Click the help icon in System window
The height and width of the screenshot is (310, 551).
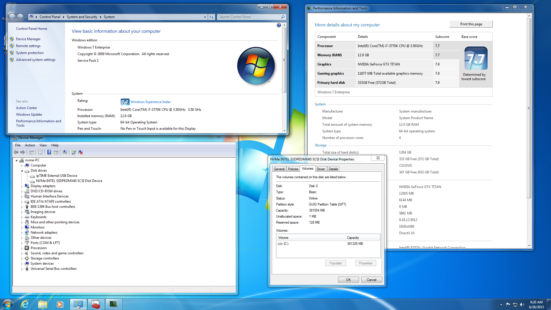pyautogui.click(x=279, y=25)
